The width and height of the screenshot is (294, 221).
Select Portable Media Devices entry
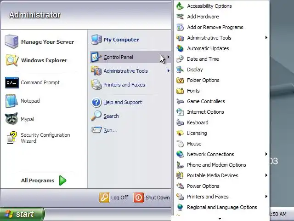(221, 175)
